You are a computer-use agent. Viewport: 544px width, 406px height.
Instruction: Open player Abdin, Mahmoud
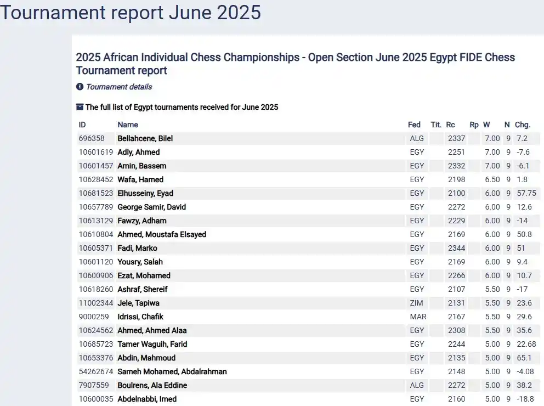pyautogui.click(x=146, y=358)
